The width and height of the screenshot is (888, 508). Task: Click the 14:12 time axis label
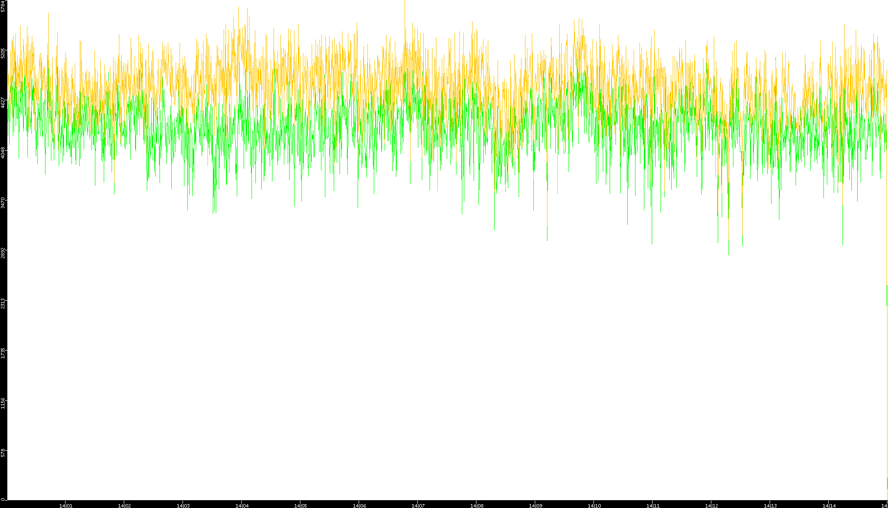(x=711, y=505)
